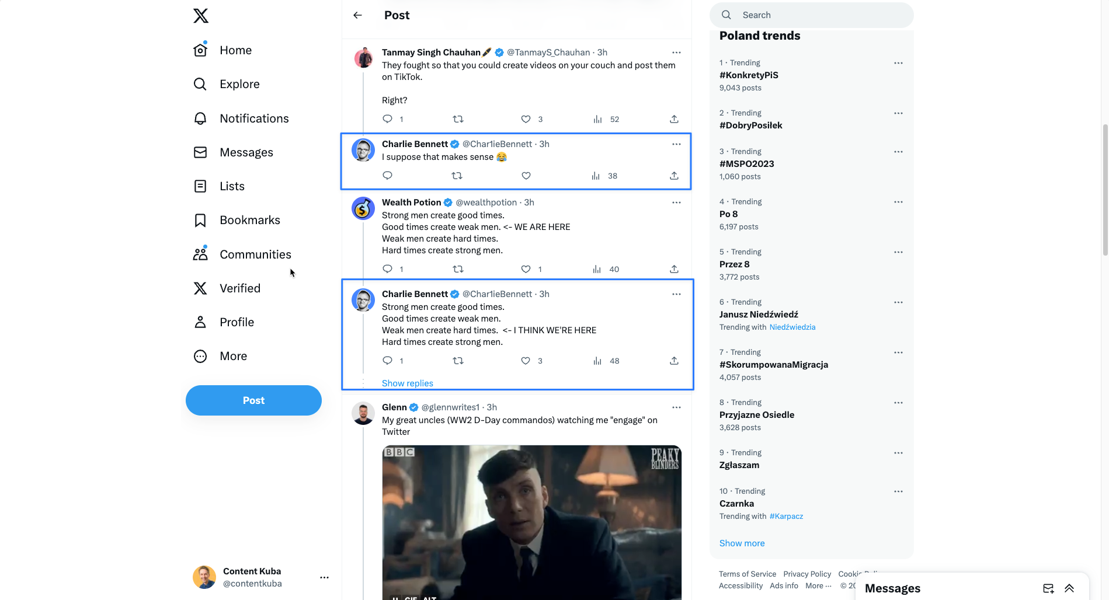Viewport: 1109px width, 600px height.
Task: Open account menu dots beside Content Kuba
Action: (x=324, y=577)
